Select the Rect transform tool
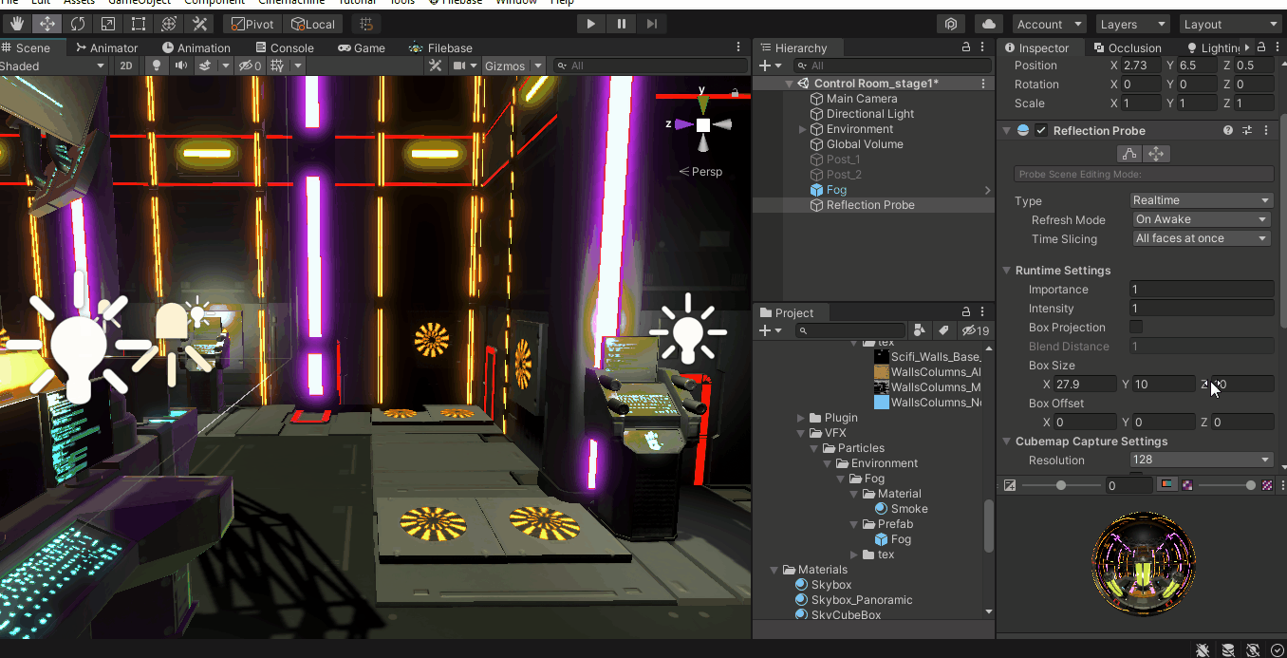Image resolution: width=1287 pixels, height=658 pixels. tap(139, 24)
